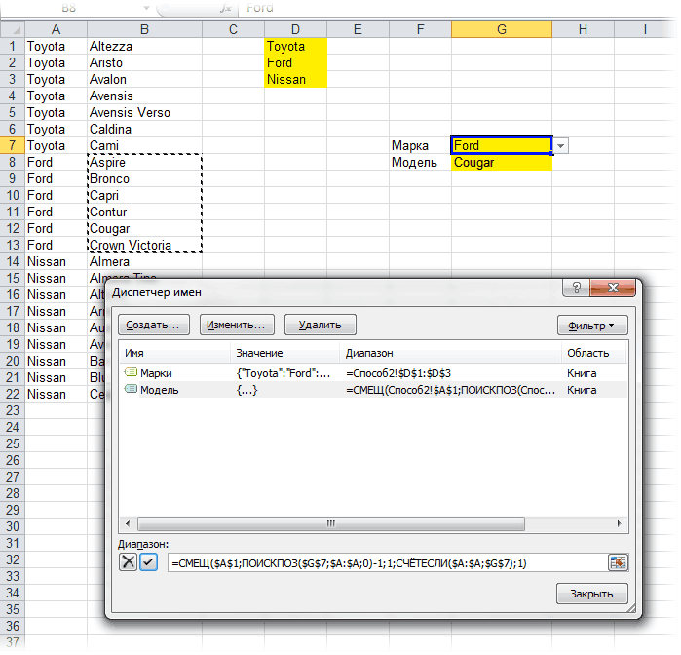Click the Создать... button
This screenshot has width=681, height=655.
tap(154, 325)
